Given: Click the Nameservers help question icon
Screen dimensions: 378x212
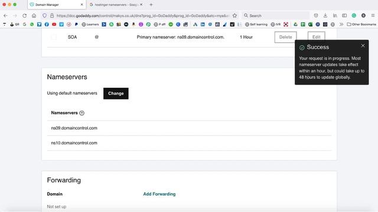Looking at the screenshot, I should 82,113.
